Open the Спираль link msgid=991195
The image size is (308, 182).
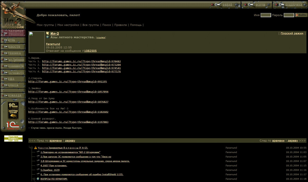[x=67, y=82]
